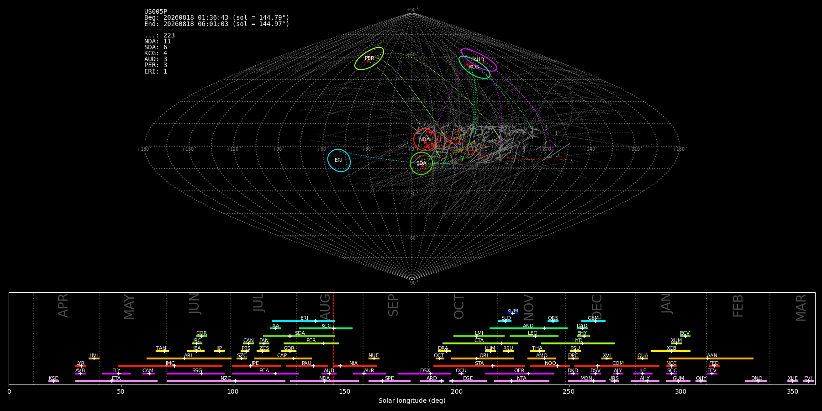This screenshot has width=822, height=411.
Task: Click the ETA shower bar
Action: (x=116, y=381)
